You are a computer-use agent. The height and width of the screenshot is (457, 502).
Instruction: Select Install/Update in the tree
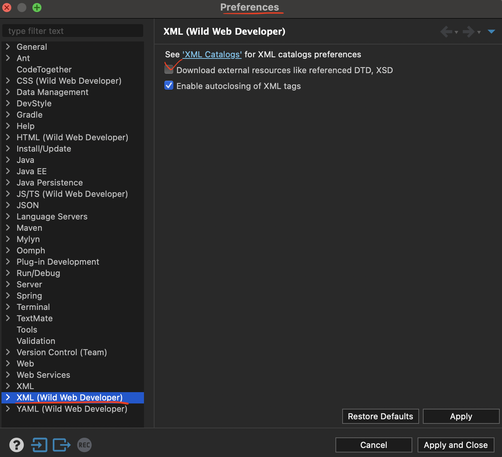pos(44,149)
